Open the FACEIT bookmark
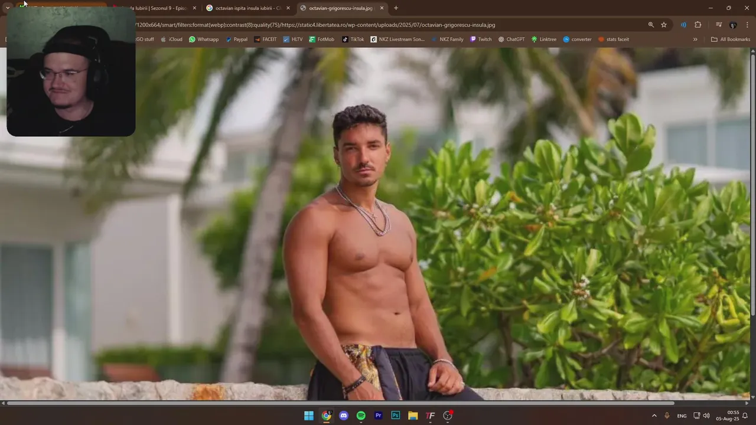The image size is (756, 425). (265, 40)
